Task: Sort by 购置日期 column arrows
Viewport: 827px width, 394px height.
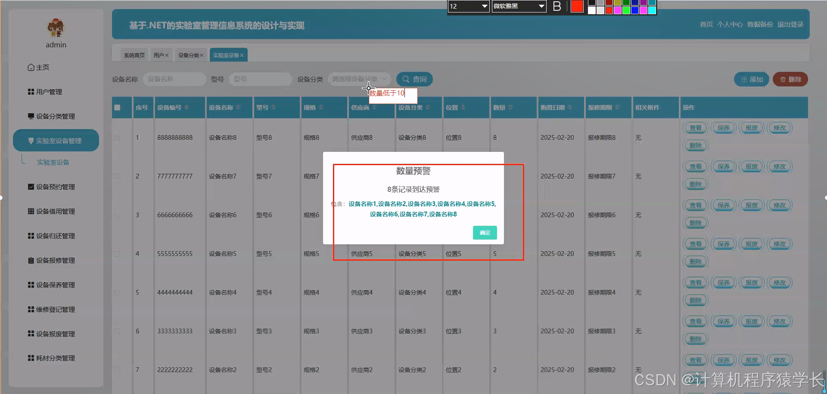Action: [x=570, y=107]
